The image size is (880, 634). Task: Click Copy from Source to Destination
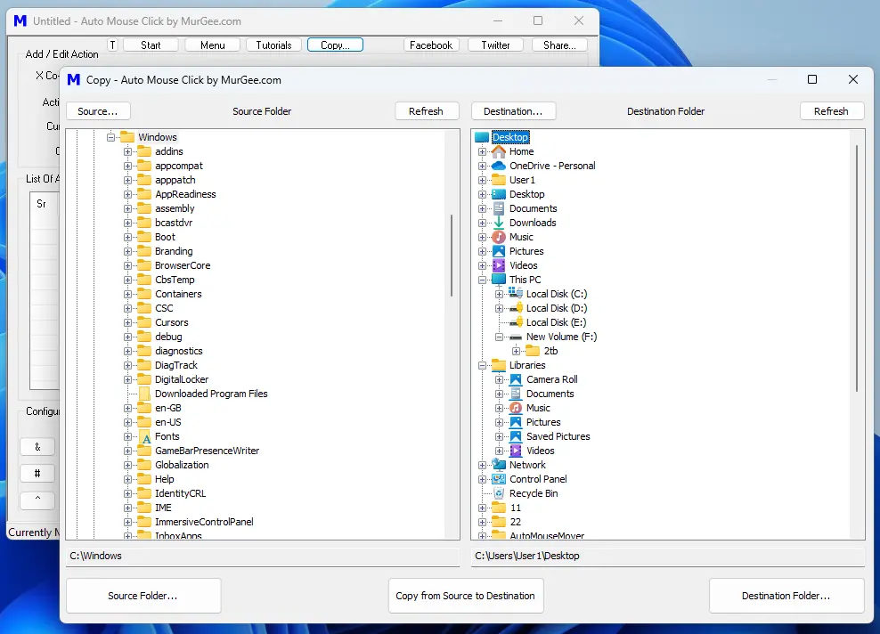[466, 596]
